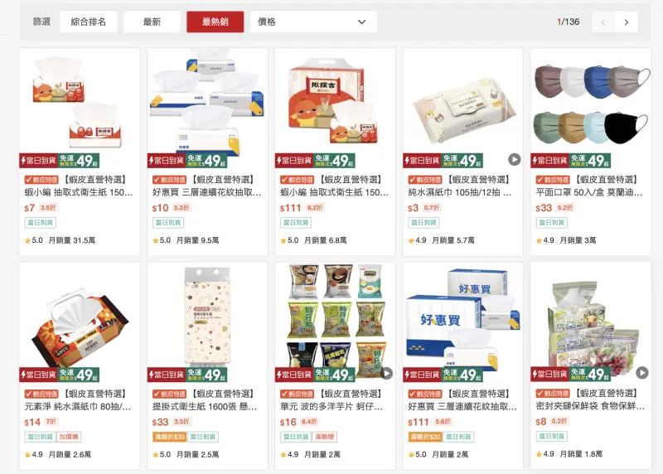Select the 最熱銷 sort tab

[x=215, y=22]
